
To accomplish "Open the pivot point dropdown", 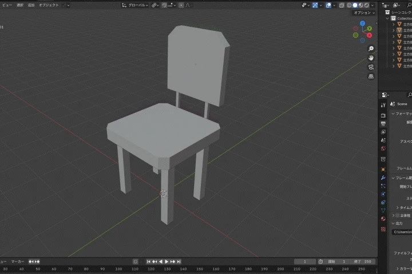I will tap(155, 5).
